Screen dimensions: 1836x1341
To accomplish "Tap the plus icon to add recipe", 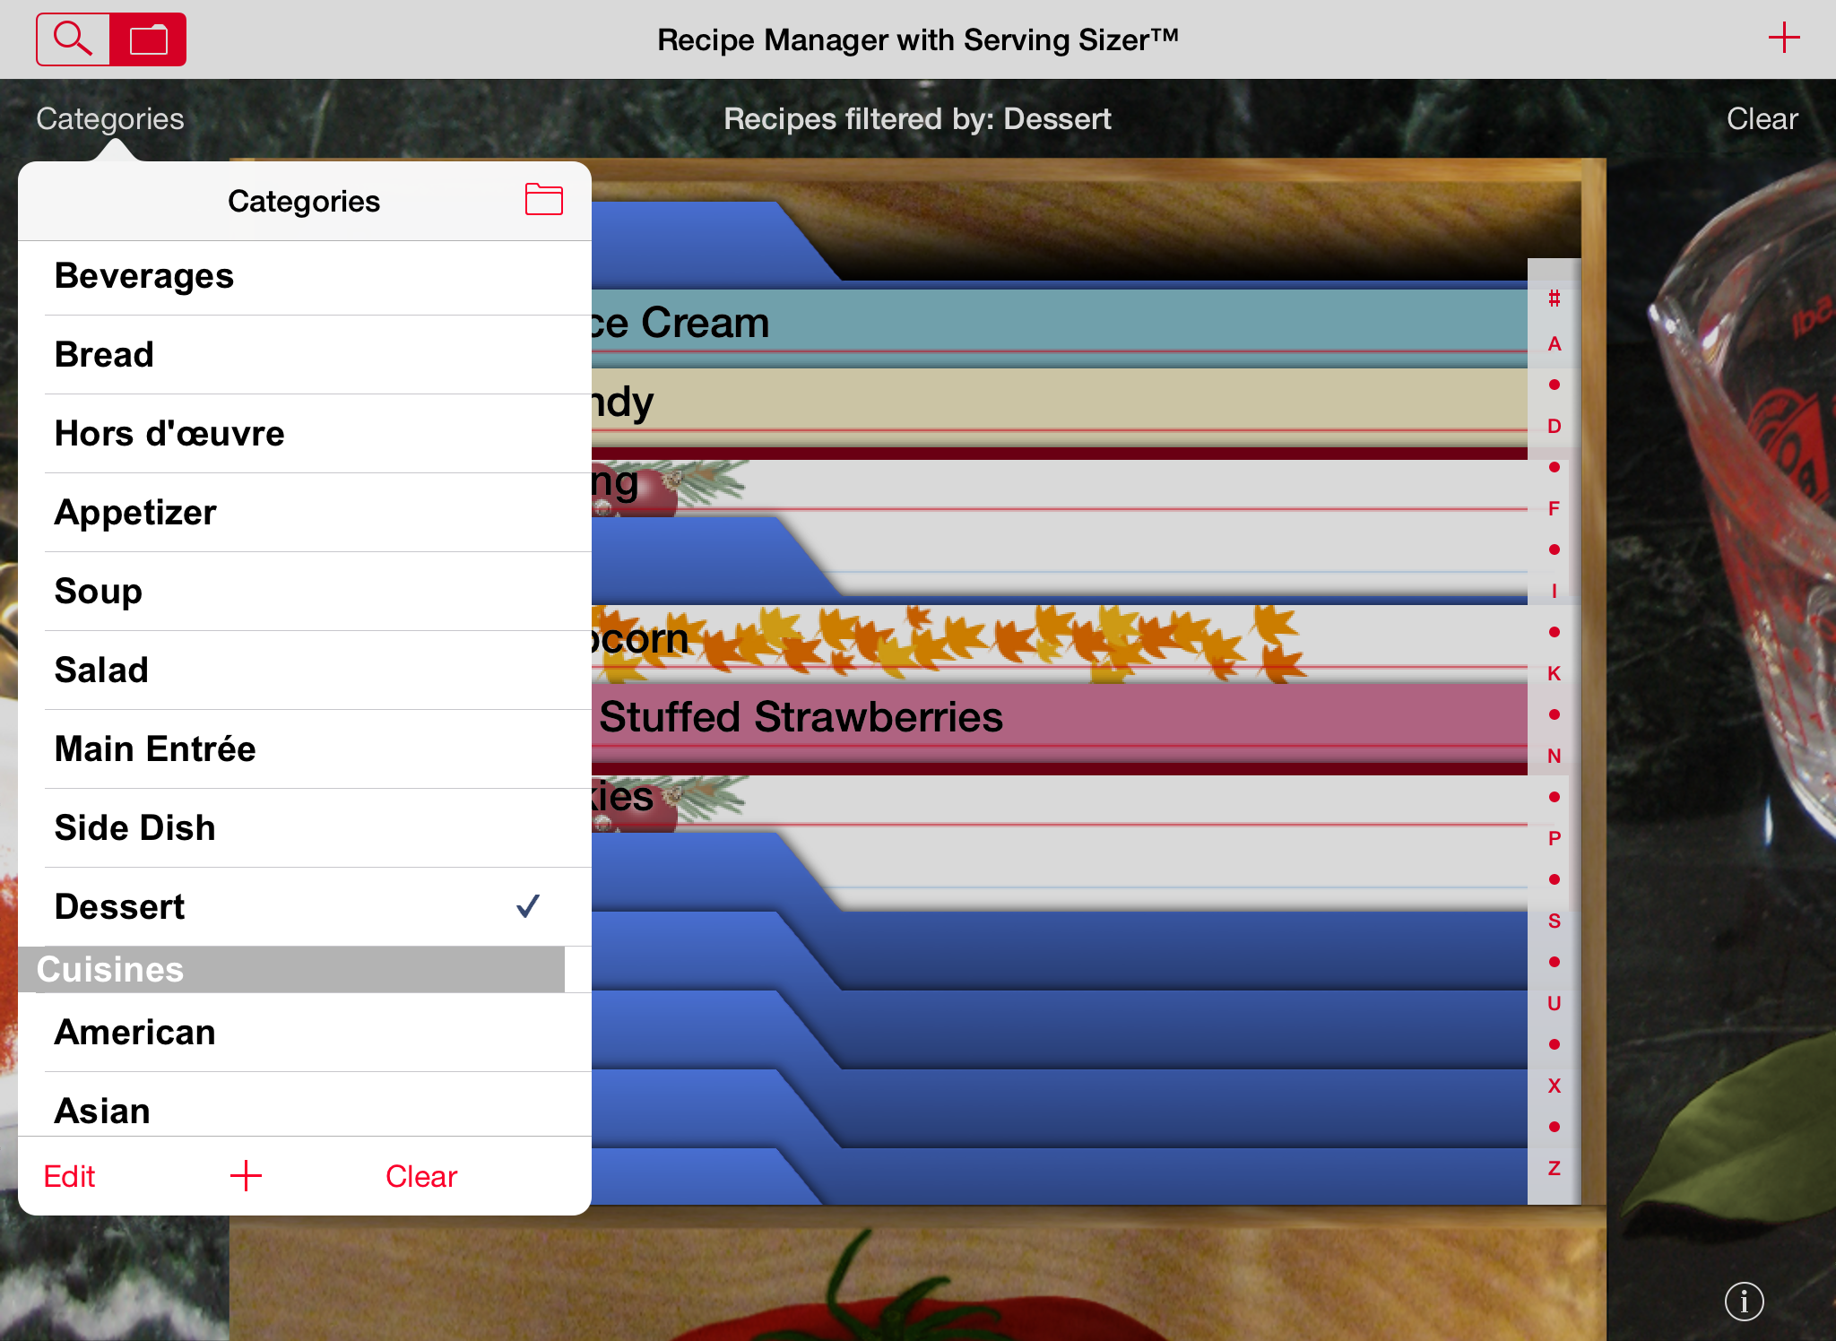I will tap(1783, 38).
